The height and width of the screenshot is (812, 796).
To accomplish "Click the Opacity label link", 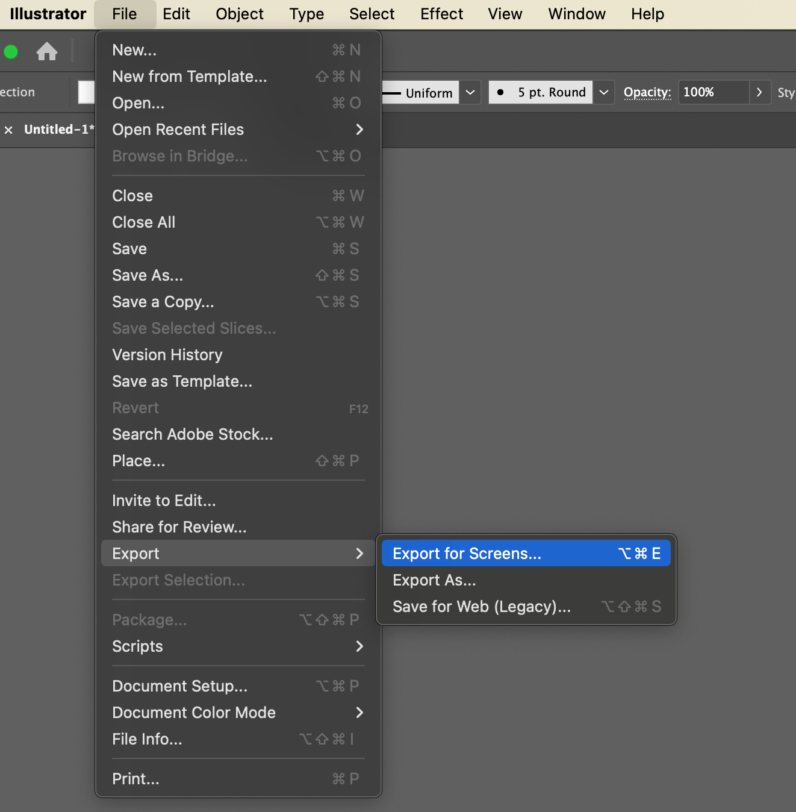I will coord(647,93).
